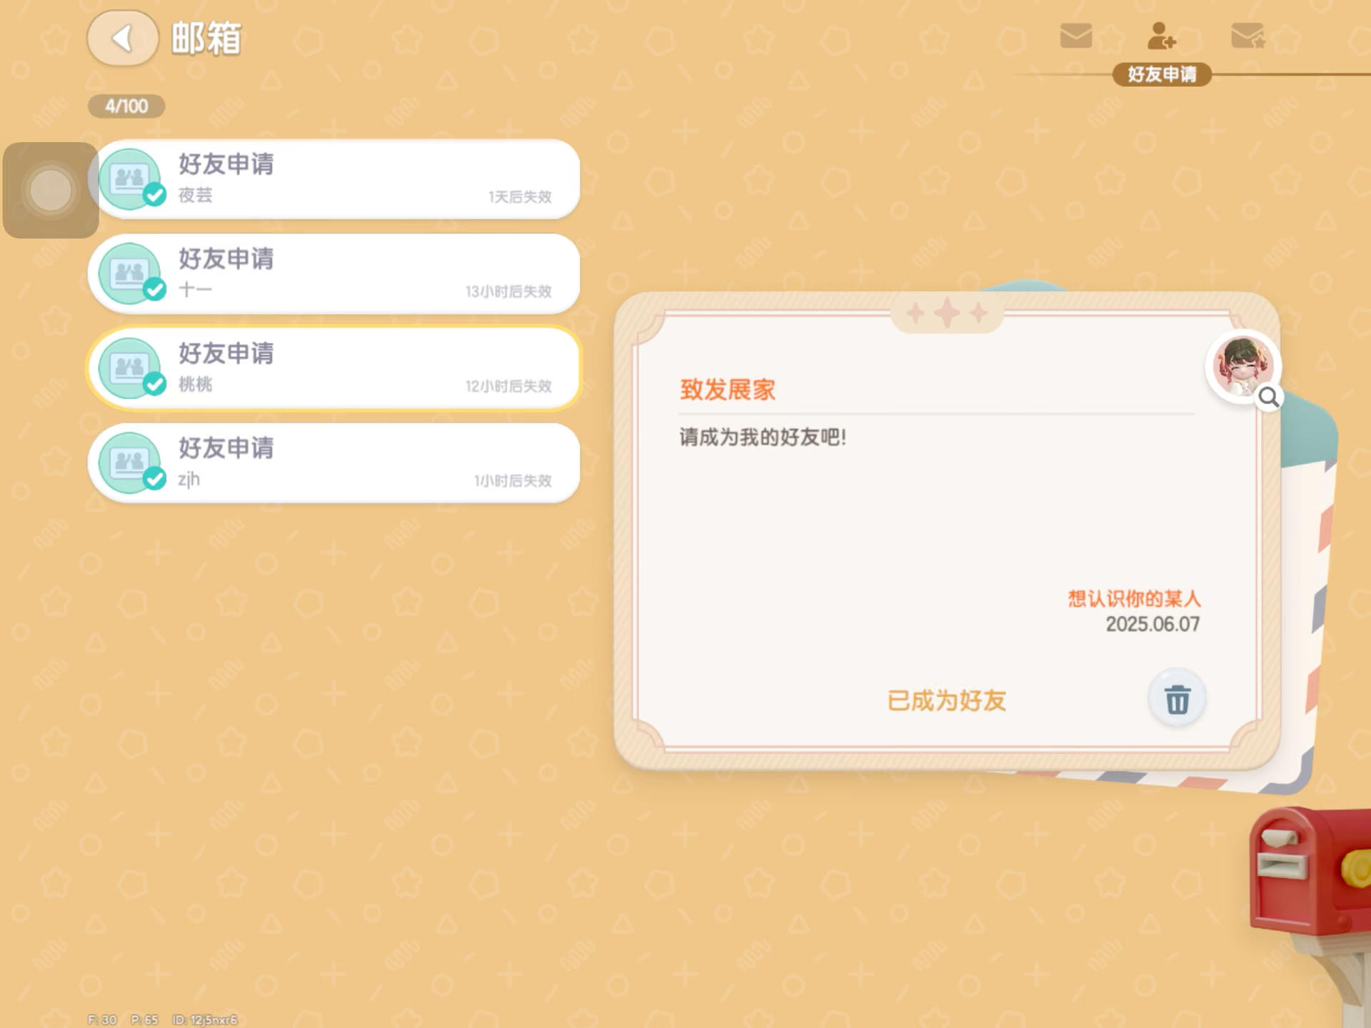Click the 4/100 mail counter badge

click(126, 106)
